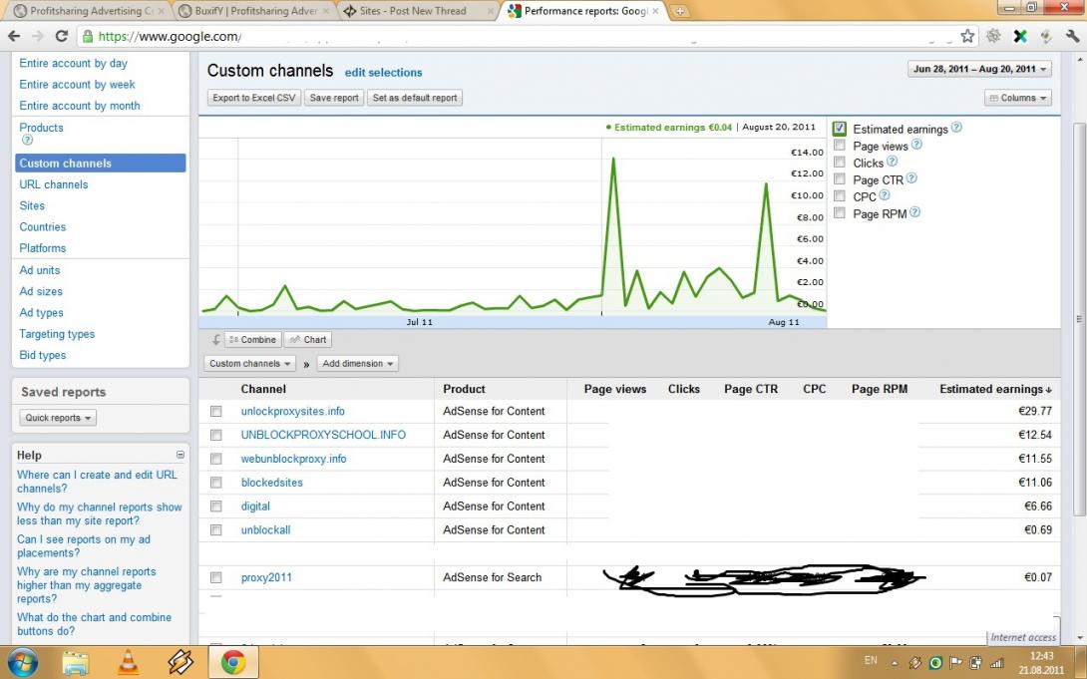Open the Custom channels dimension dropdown
The image size is (1087, 679).
[249, 363]
